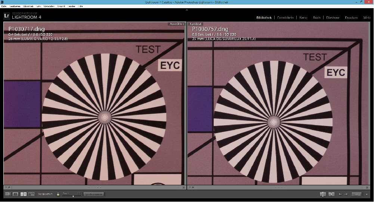374x202 pixels.
Task: Toggle flag on right Kandidat photo
Action: click(190, 187)
